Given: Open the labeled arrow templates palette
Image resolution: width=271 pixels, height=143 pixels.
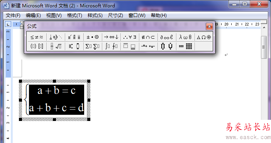Looking at the screenshot, I should [x=148, y=46].
